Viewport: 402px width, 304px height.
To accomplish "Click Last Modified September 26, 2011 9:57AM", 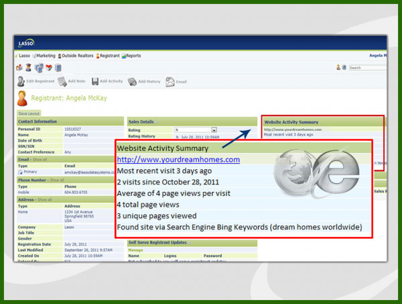I will pos(88,250).
